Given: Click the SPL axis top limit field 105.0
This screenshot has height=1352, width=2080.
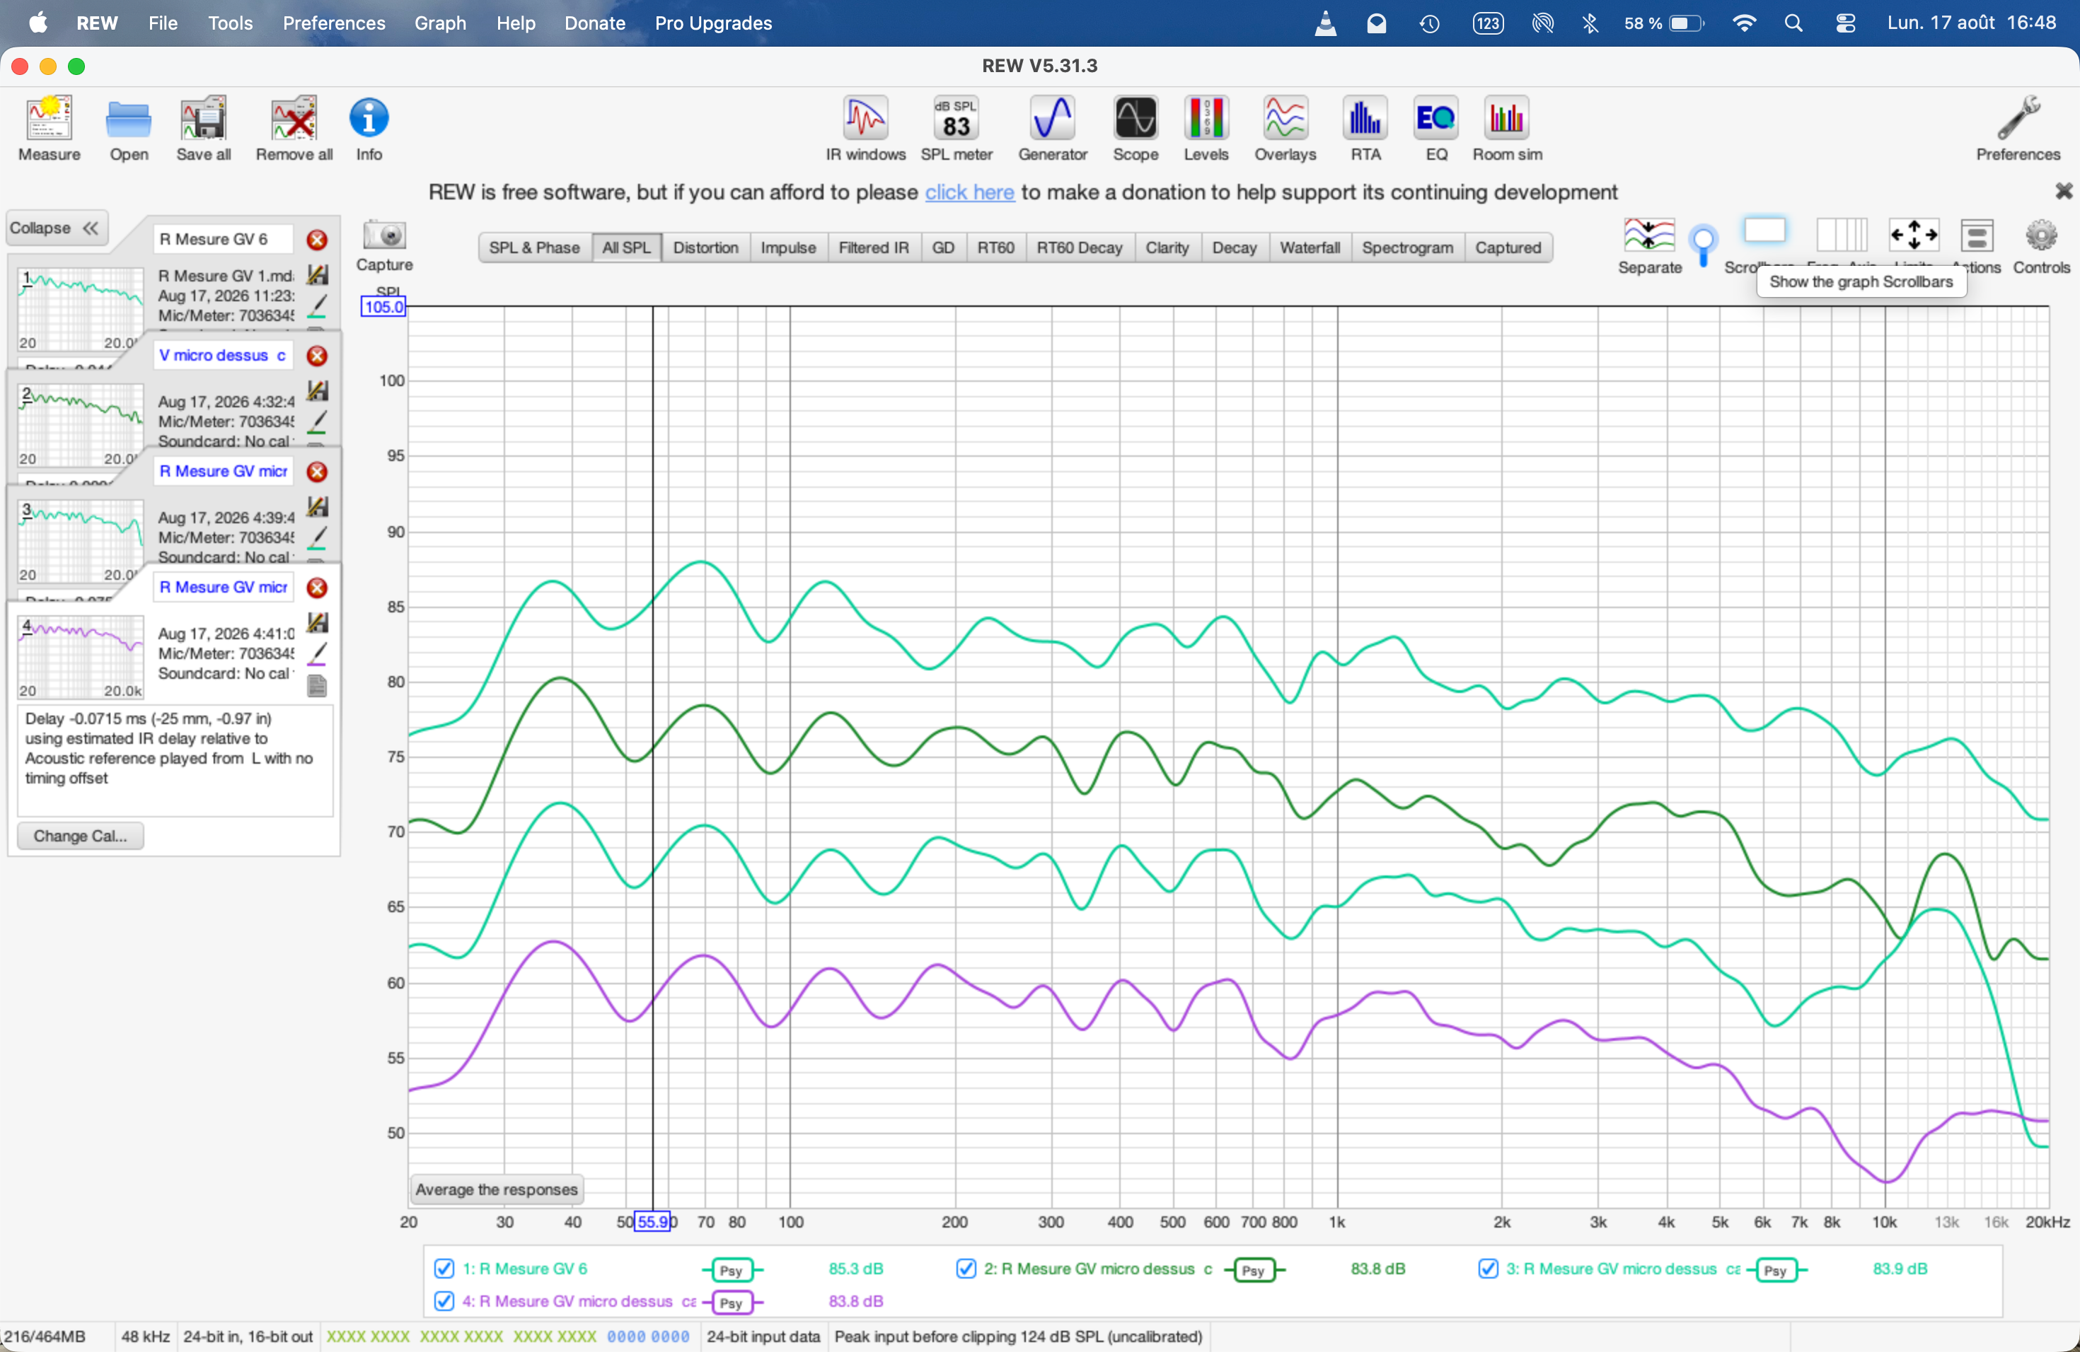Looking at the screenshot, I should coord(383,307).
